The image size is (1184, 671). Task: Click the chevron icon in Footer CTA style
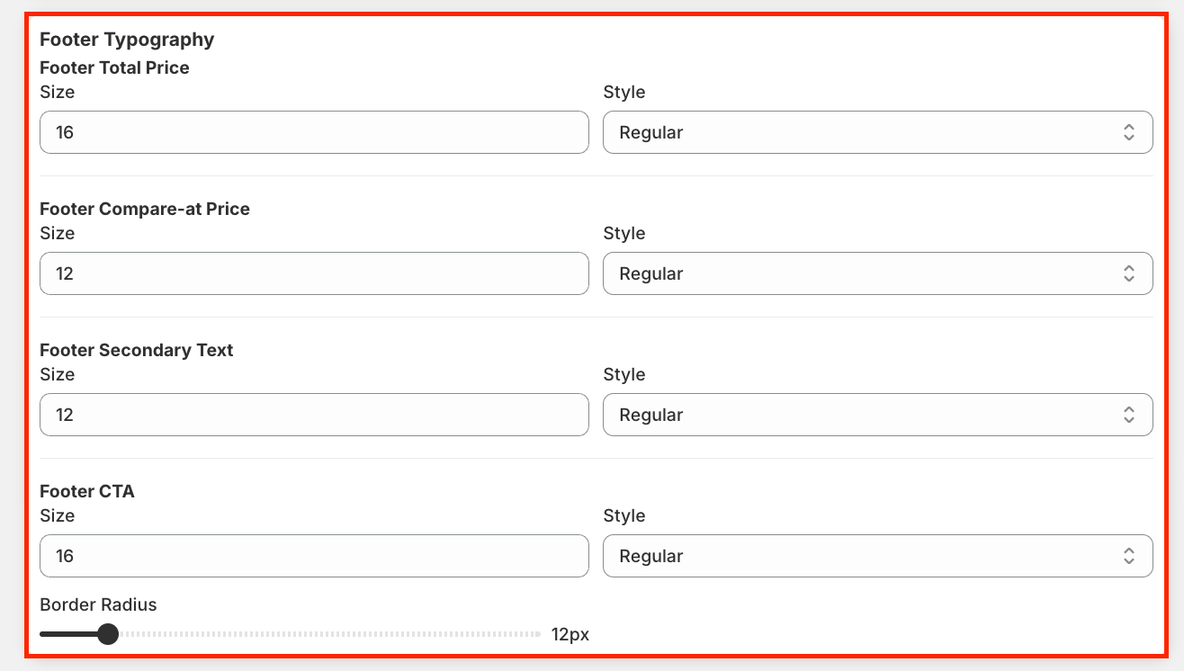pyautogui.click(x=1128, y=556)
